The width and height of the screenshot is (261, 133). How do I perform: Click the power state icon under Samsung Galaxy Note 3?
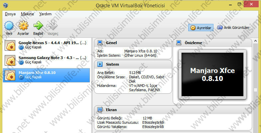coord(21,62)
